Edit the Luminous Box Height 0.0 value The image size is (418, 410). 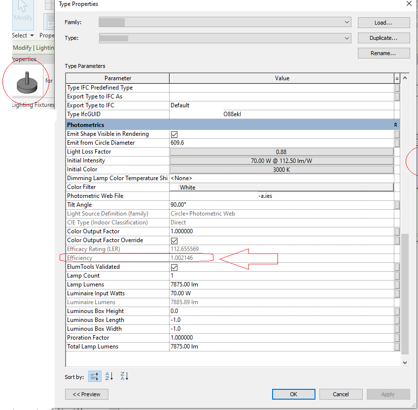click(281, 311)
